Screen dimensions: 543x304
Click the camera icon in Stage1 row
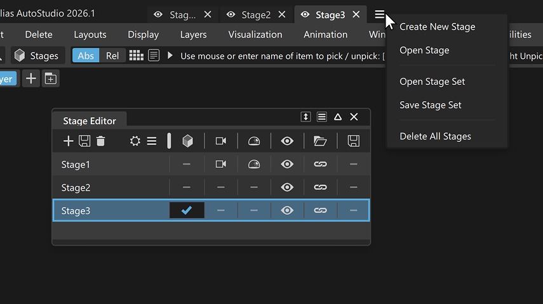(221, 165)
